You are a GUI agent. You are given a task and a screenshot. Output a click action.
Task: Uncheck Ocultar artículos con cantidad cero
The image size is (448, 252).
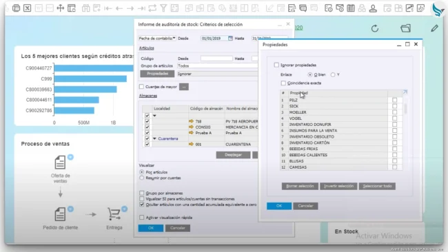pos(142,204)
